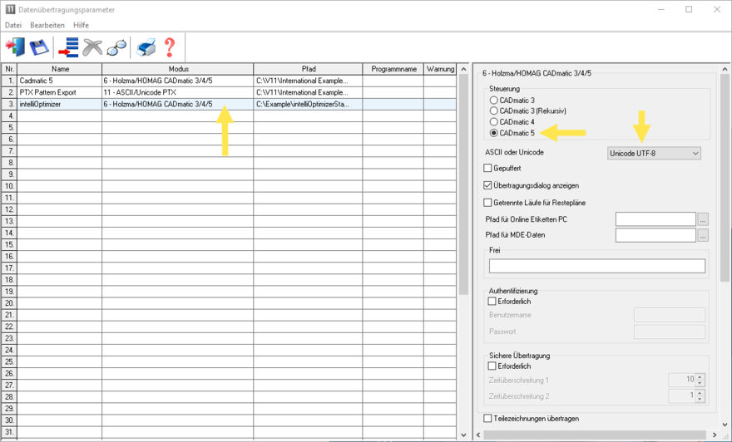Click the settings panel's scroll right arrow
This screenshot has width=732, height=442.
click(715, 435)
